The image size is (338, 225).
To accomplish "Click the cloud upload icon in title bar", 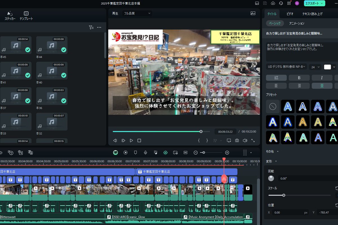I will (273, 3).
